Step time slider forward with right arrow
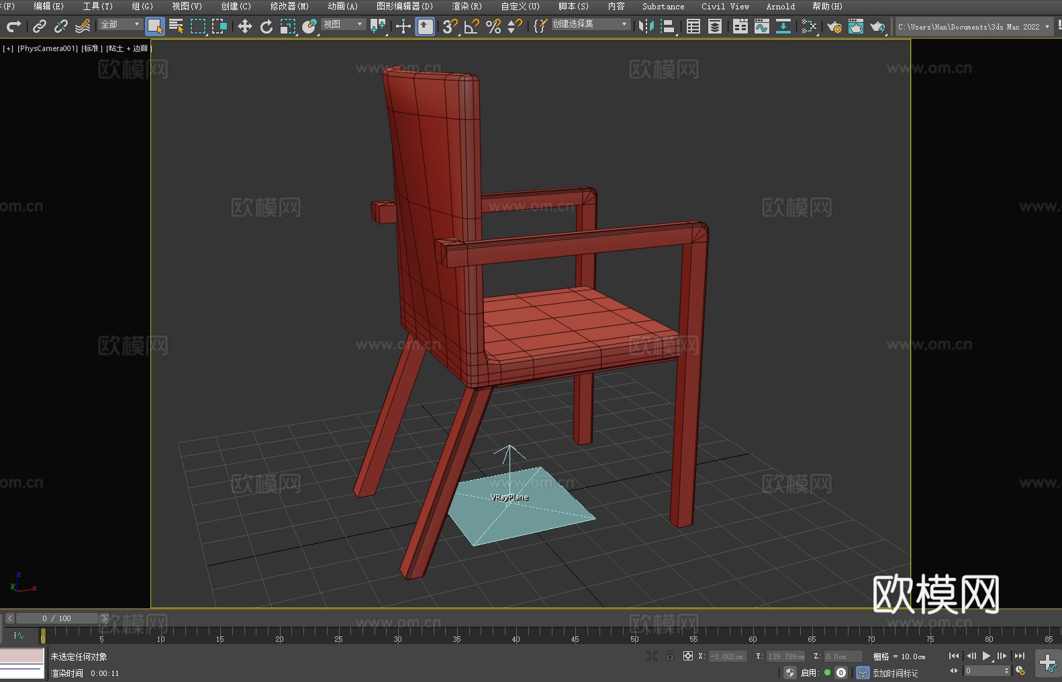 [104, 618]
